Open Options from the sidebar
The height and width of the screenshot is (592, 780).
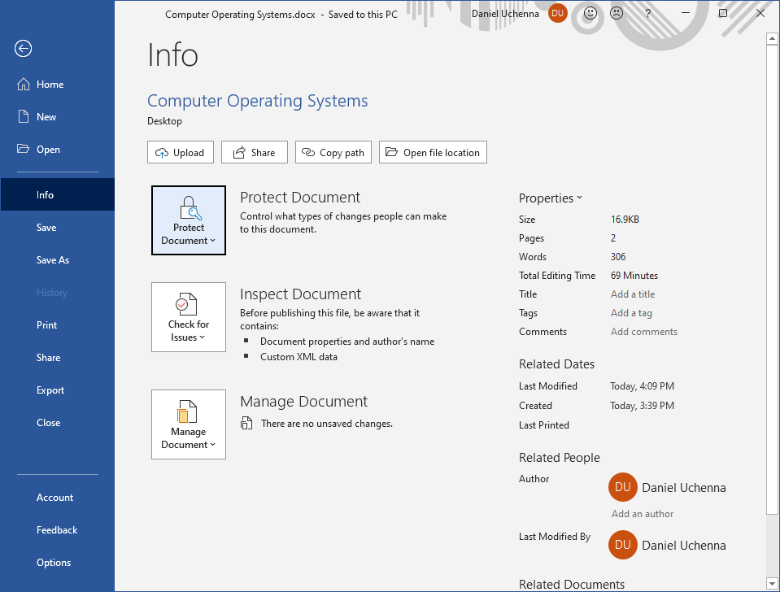pyautogui.click(x=53, y=562)
